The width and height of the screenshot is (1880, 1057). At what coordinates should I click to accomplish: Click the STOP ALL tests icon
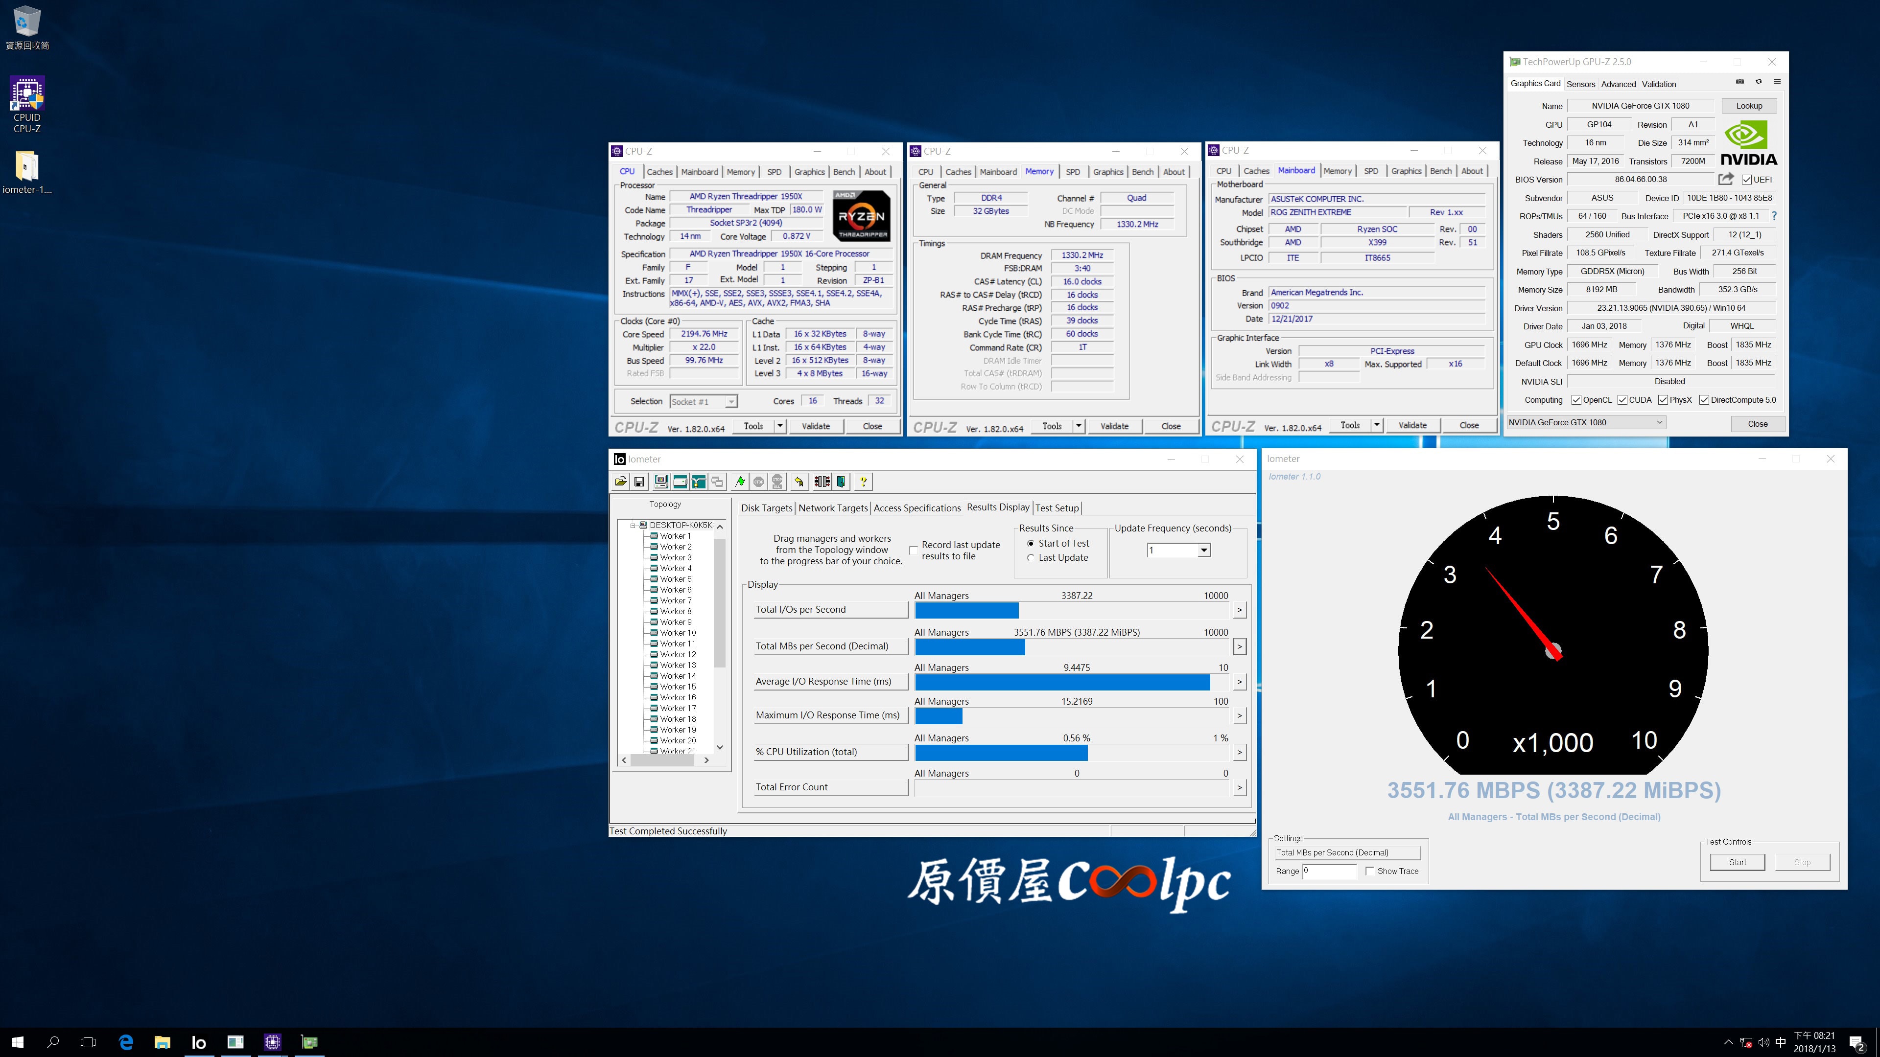tap(777, 482)
